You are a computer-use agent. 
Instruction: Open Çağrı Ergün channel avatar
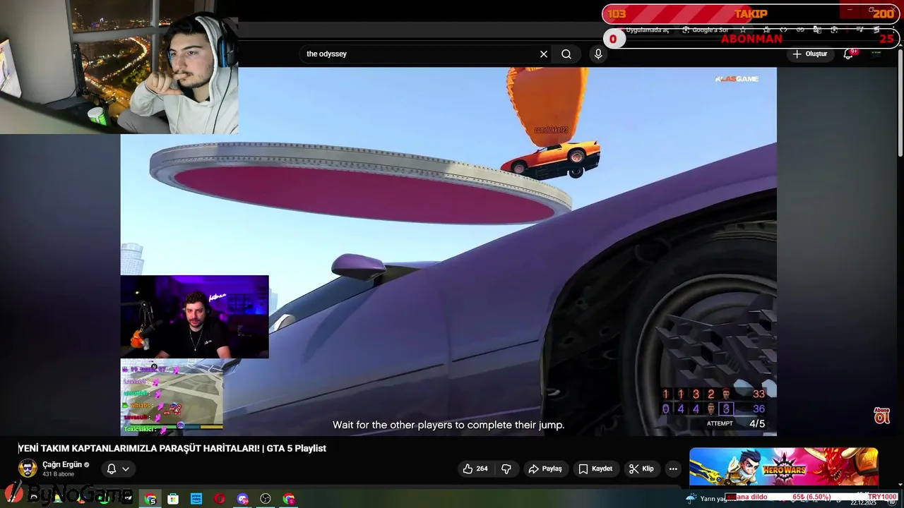(28, 468)
